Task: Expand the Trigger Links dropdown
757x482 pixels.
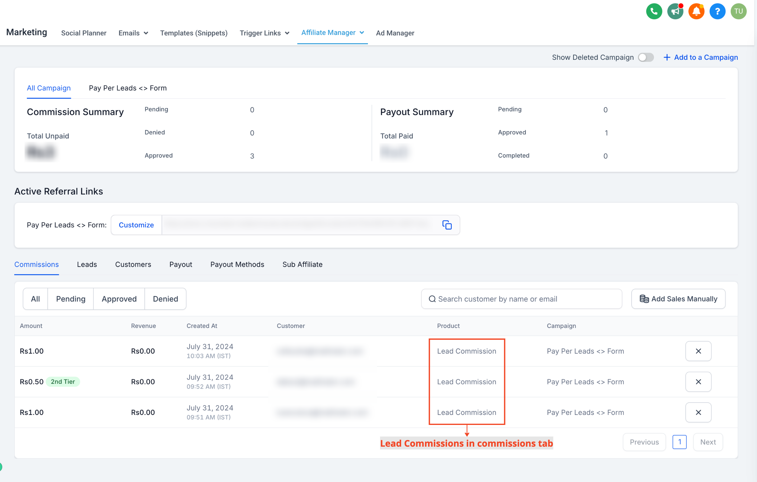Action: 264,33
